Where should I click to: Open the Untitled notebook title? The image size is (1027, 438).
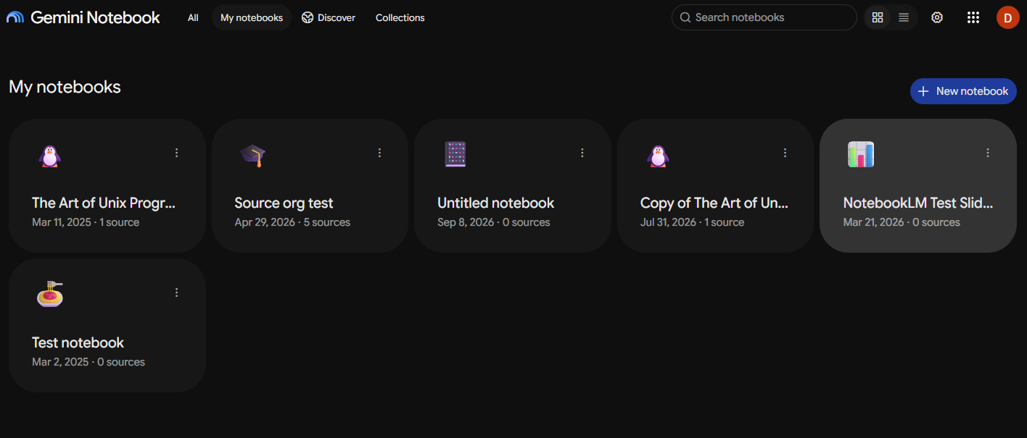[496, 203]
